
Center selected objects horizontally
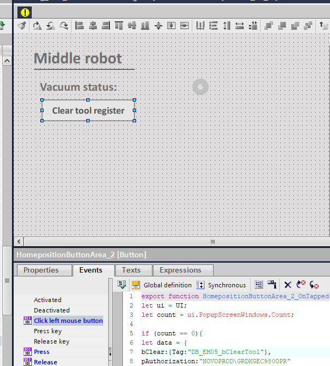click(x=93, y=26)
